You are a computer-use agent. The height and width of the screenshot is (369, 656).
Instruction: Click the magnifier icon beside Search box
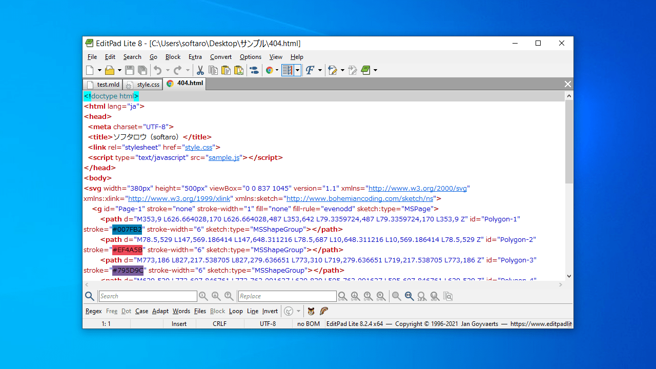(90, 296)
